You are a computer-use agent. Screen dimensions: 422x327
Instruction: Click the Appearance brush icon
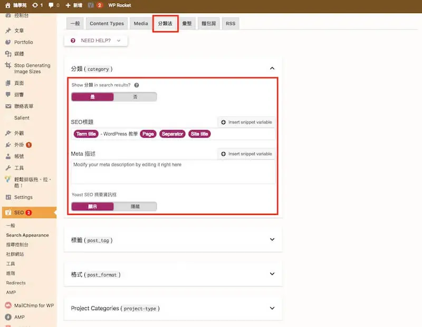point(8,133)
